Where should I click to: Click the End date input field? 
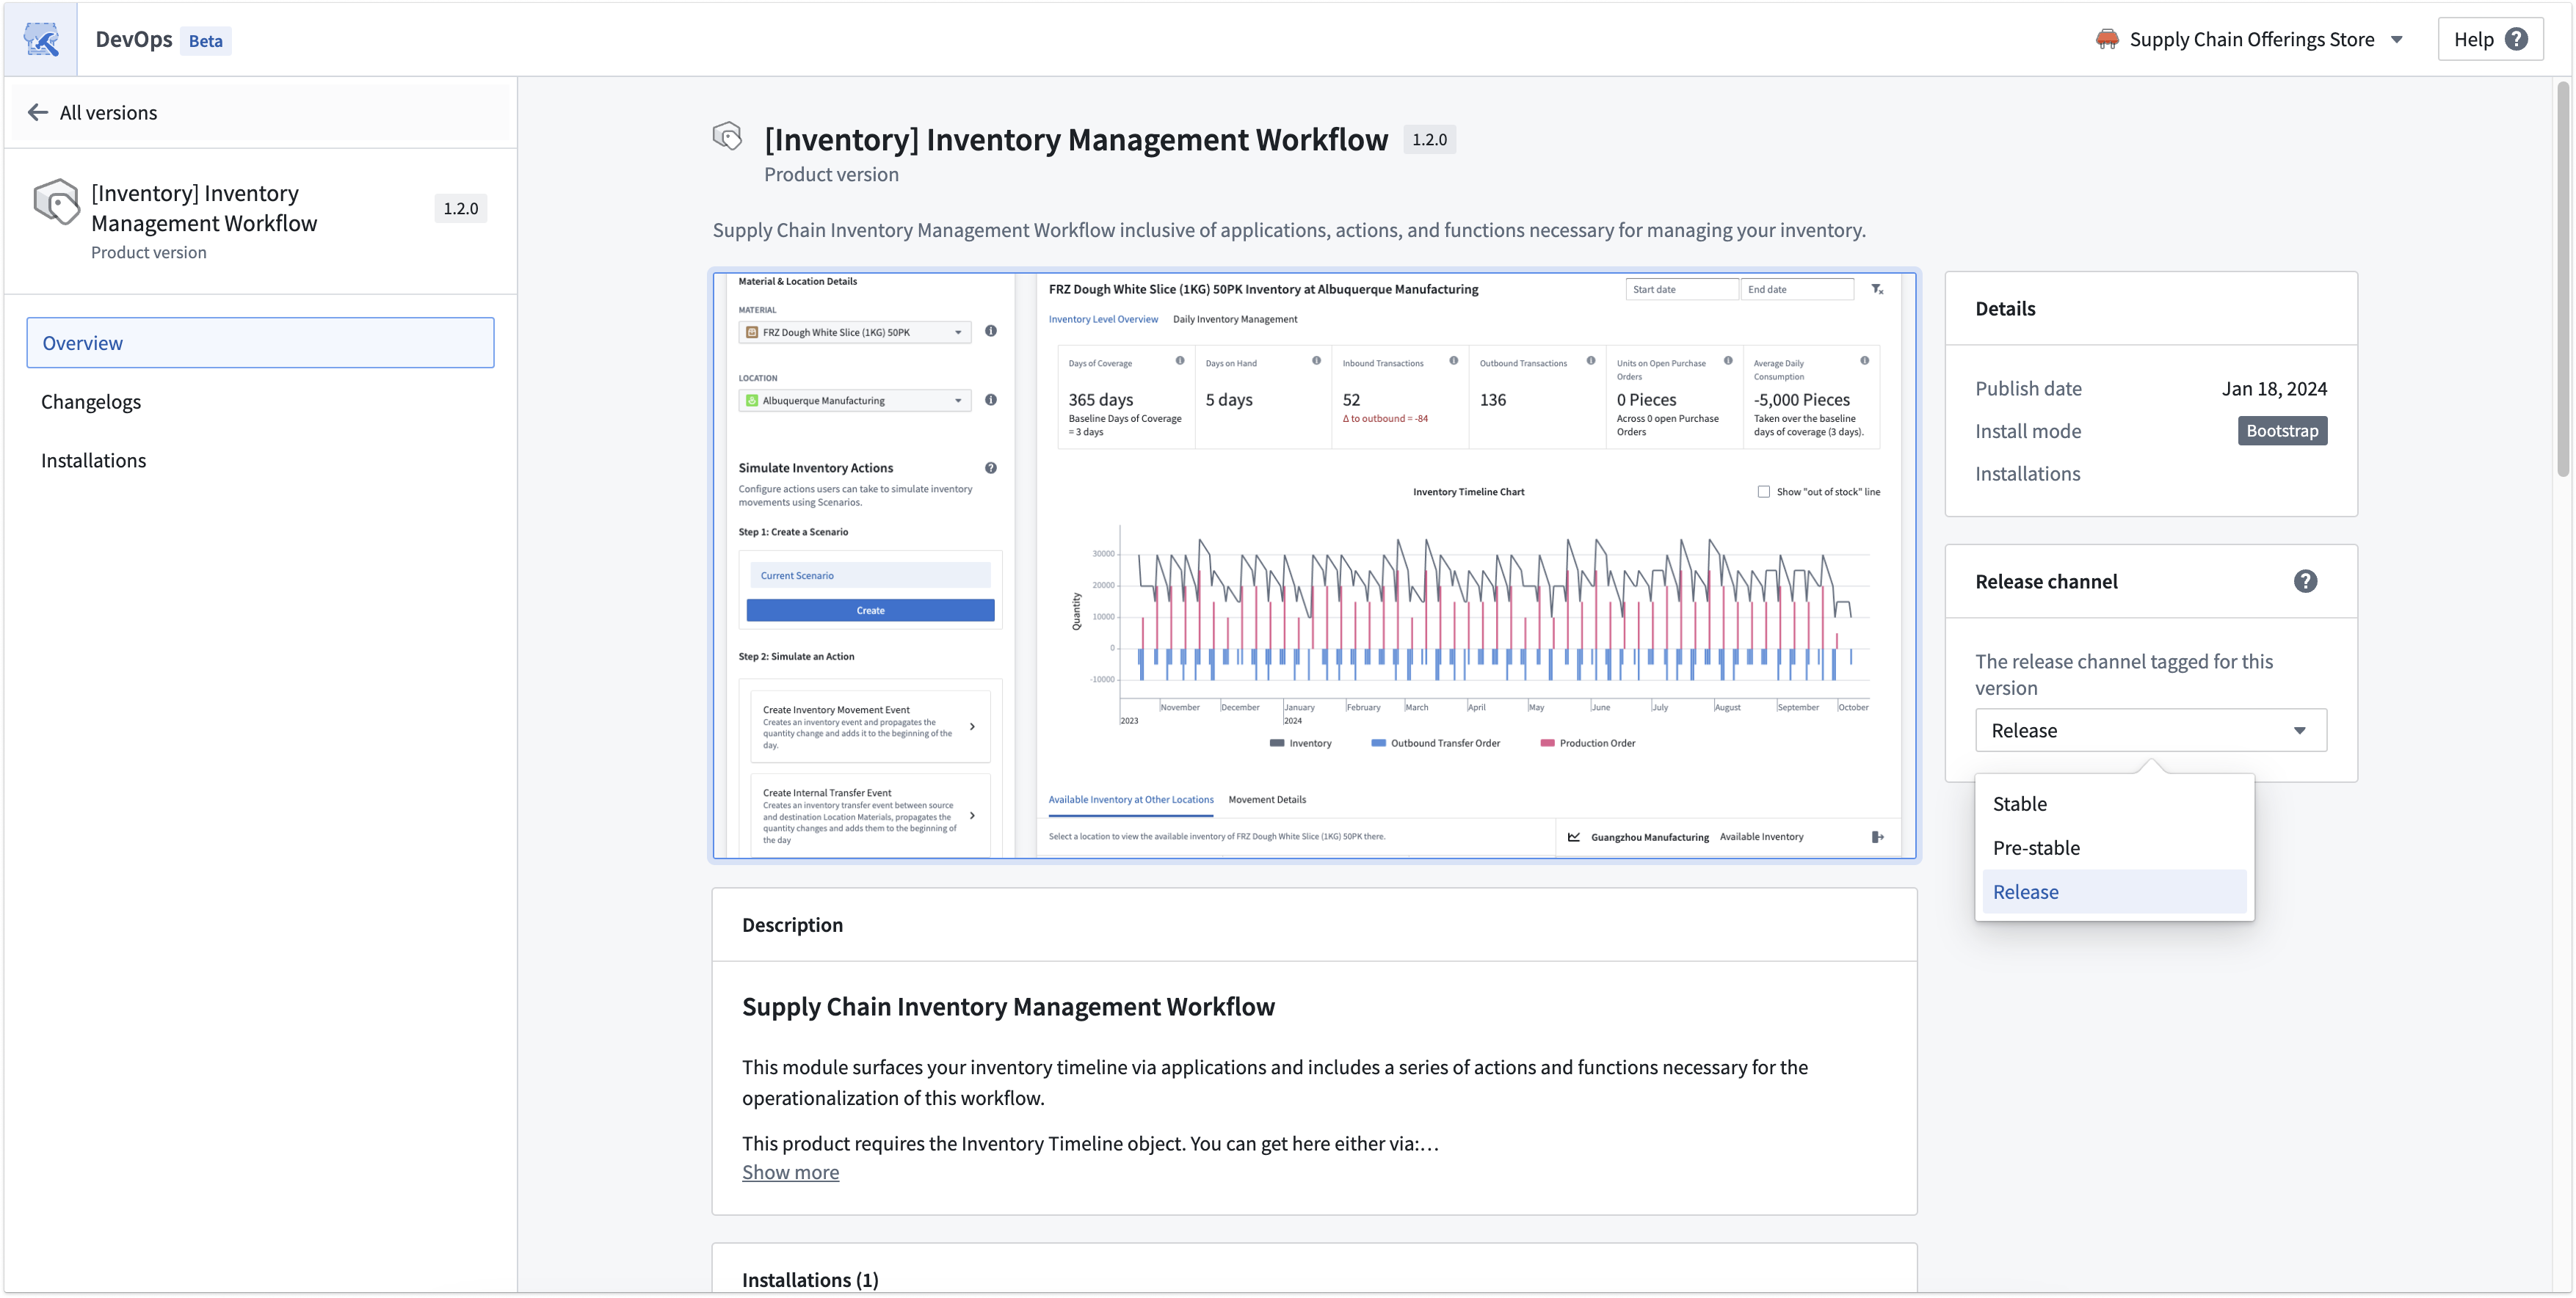tap(1796, 290)
